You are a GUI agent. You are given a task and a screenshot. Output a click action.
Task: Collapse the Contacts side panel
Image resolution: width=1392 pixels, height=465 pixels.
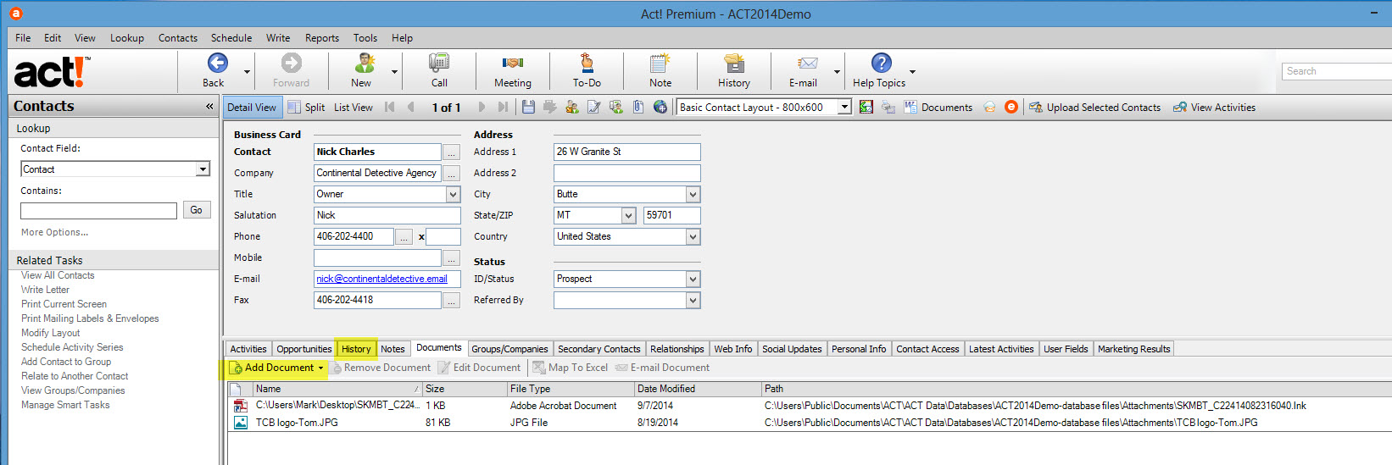209,107
